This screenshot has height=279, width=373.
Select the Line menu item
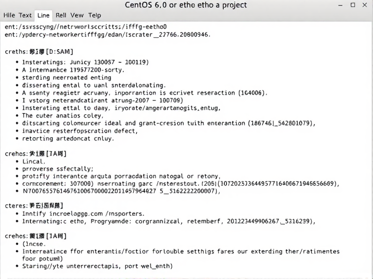pos(44,15)
